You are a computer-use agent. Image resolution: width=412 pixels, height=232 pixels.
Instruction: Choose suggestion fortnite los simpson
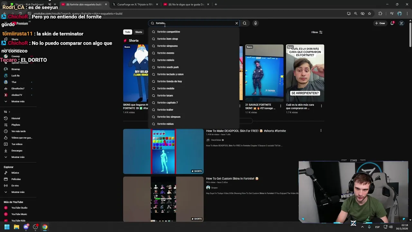pos(194,117)
